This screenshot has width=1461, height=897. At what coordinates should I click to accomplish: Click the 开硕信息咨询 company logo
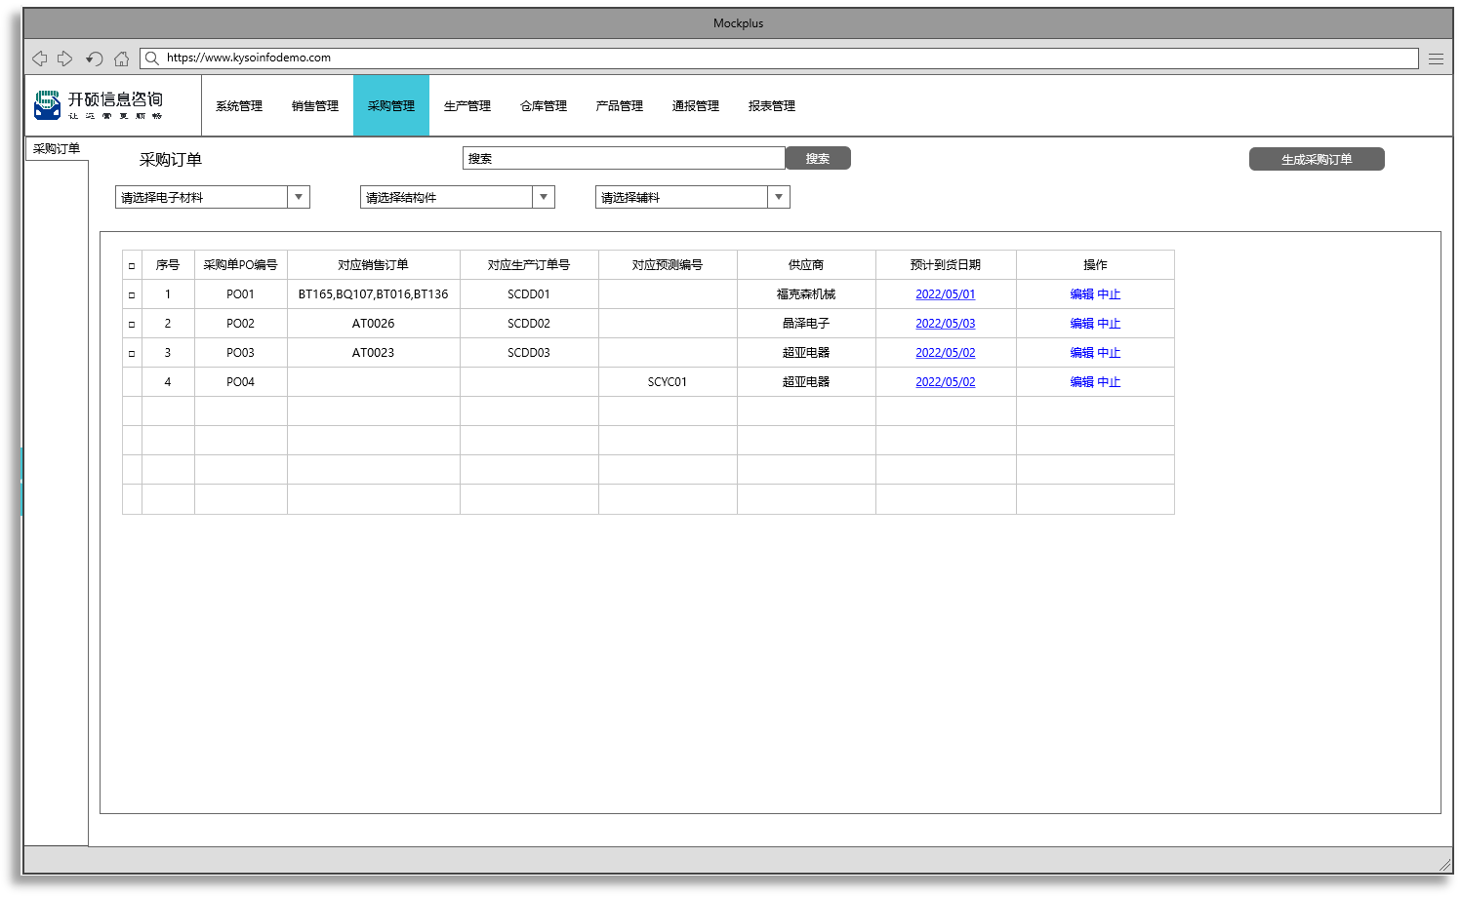point(99,105)
